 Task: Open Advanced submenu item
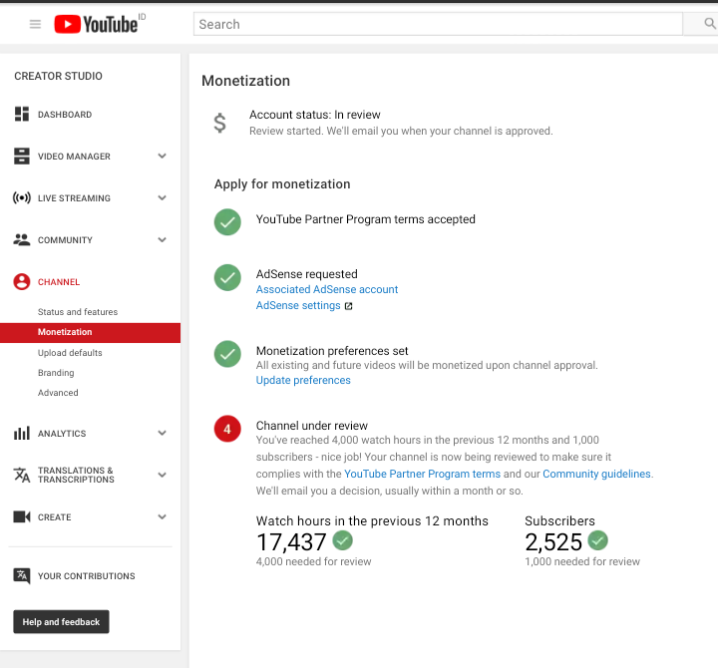click(58, 393)
